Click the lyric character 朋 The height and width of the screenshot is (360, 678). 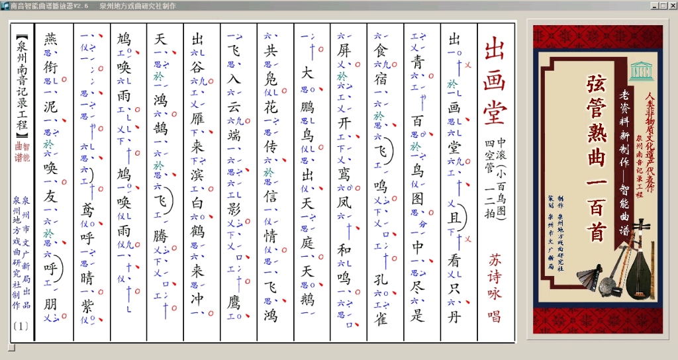(x=50, y=304)
